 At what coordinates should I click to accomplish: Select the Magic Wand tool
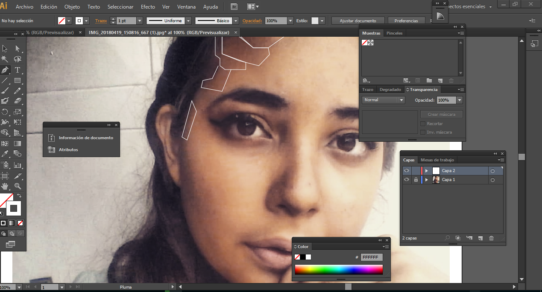pyautogui.click(x=5, y=59)
